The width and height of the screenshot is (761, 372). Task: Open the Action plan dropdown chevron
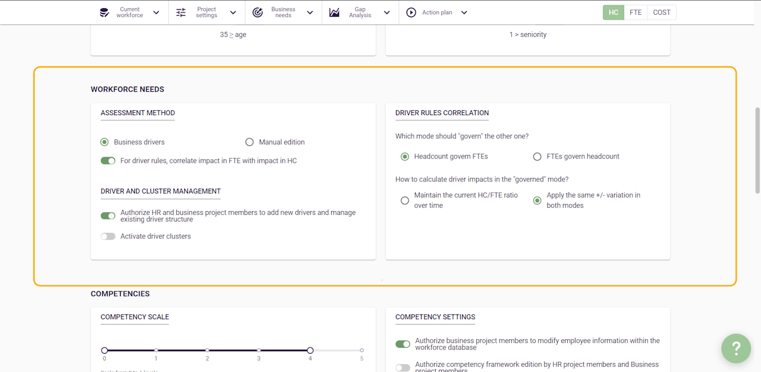[x=464, y=12]
